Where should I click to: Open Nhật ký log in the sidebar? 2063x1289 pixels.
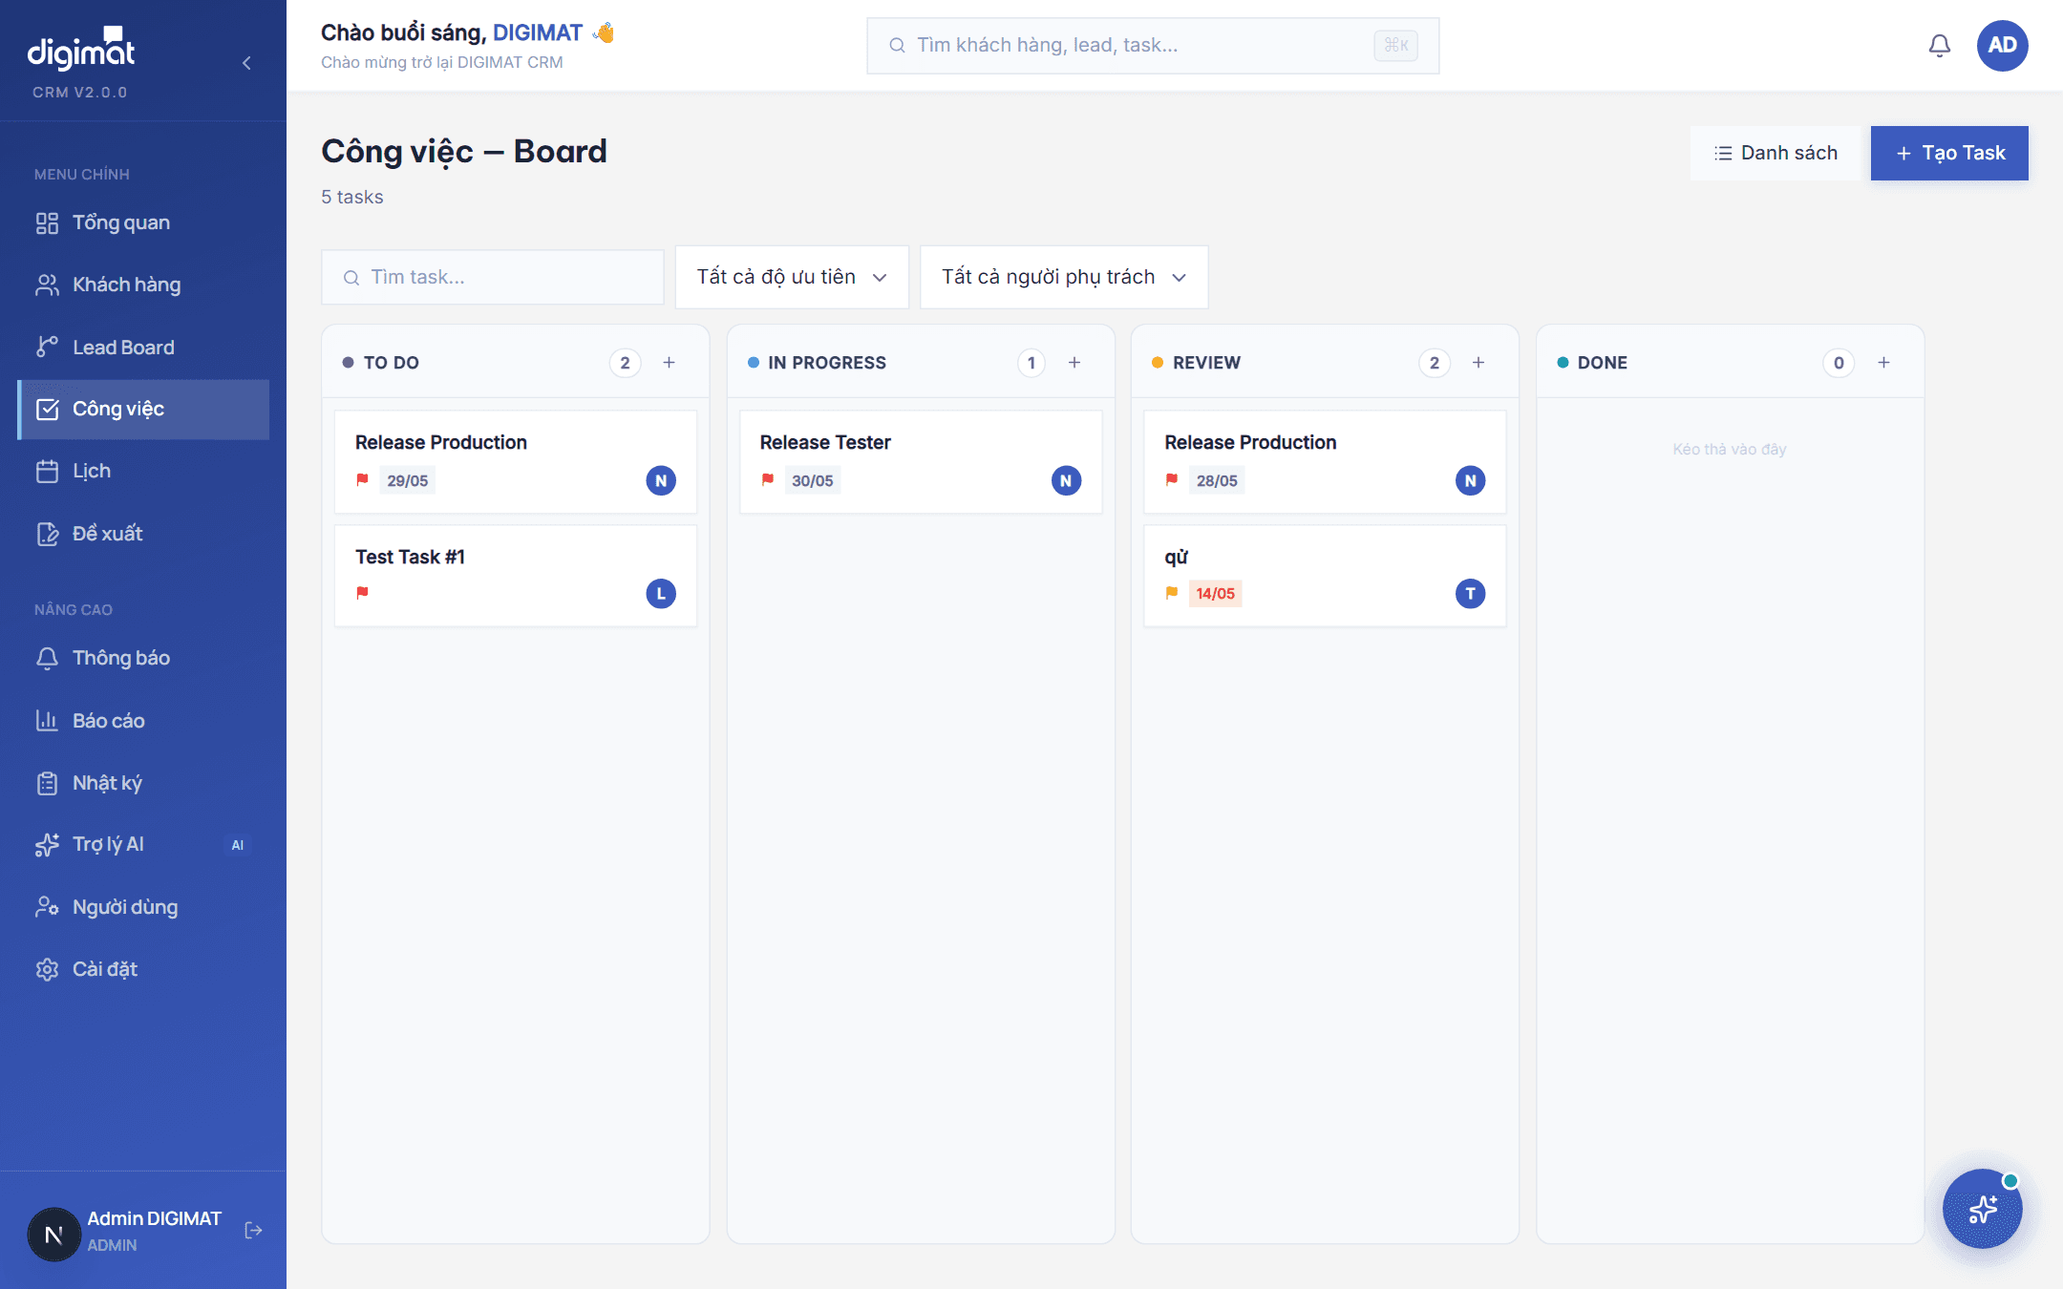coord(143,783)
